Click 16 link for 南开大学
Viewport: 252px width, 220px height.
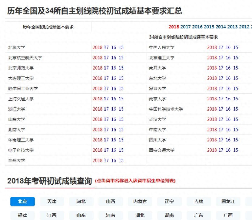click(228, 68)
